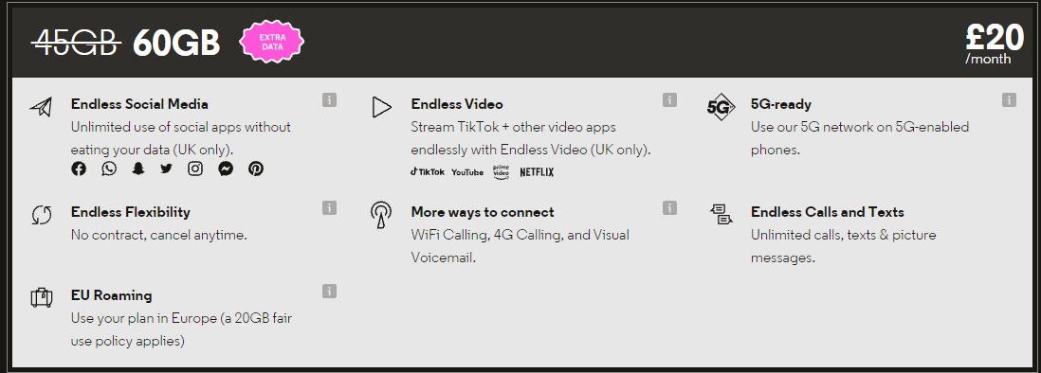Click the Prime Video logo
Viewport: 1041px width, 373px height.
point(501,172)
